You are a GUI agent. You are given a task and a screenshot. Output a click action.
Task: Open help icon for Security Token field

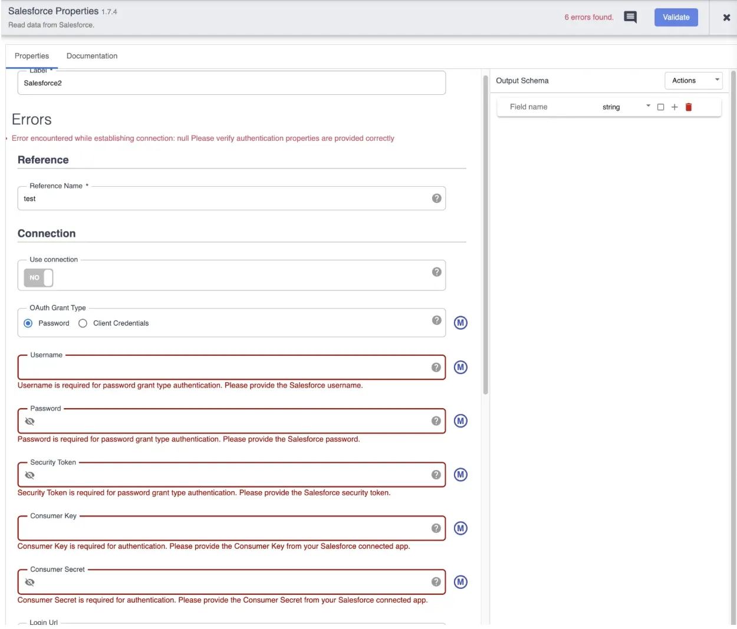coord(436,475)
